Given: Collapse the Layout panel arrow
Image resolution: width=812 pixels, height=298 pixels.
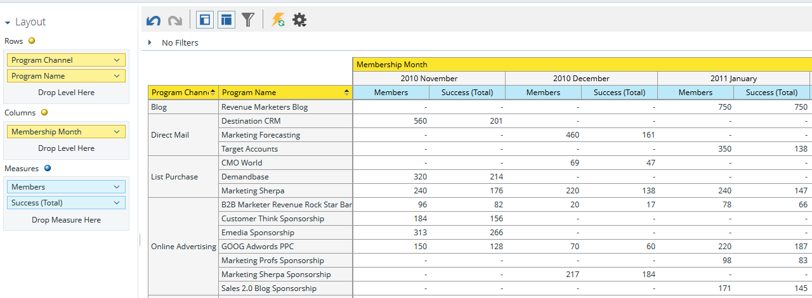Looking at the screenshot, I should 8,22.
